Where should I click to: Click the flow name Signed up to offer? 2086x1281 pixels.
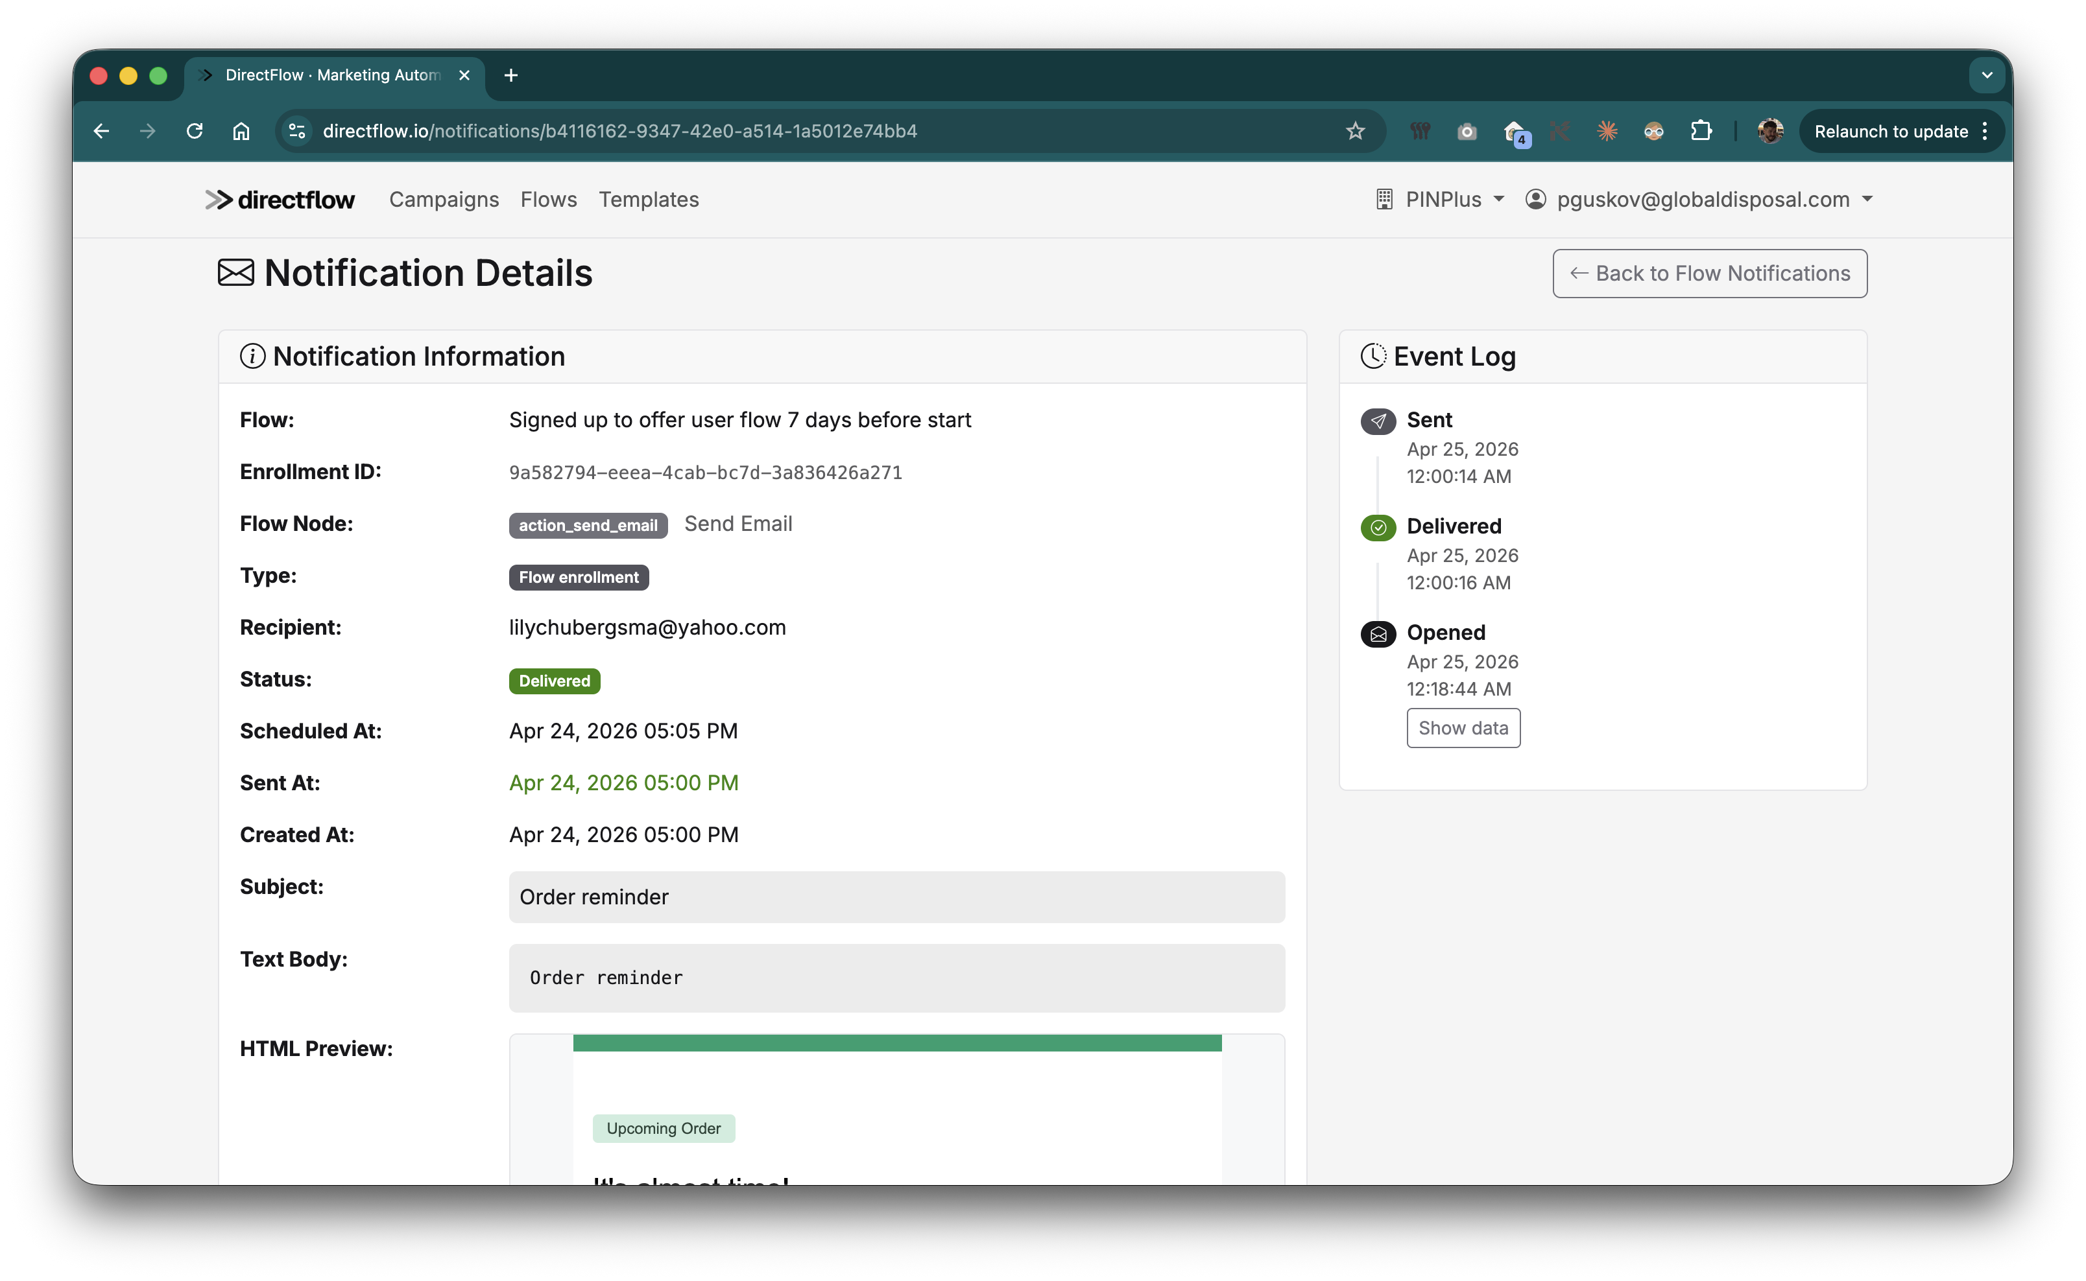coord(740,420)
